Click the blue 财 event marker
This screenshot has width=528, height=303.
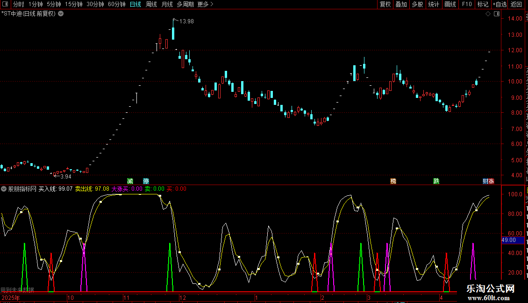pyautogui.click(x=485, y=181)
